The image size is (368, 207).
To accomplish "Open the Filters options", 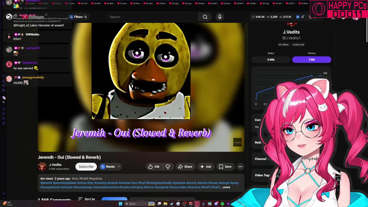I will click(x=78, y=17).
